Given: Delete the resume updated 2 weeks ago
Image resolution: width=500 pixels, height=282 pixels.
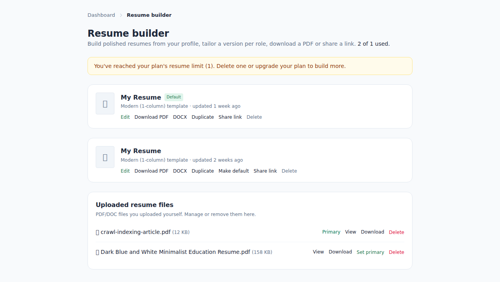Looking at the screenshot, I should tap(289, 171).
